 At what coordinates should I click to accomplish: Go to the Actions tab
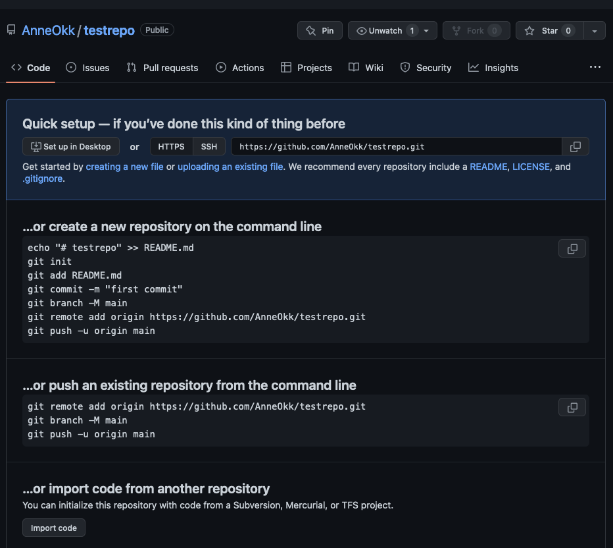(x=240, y=68)
